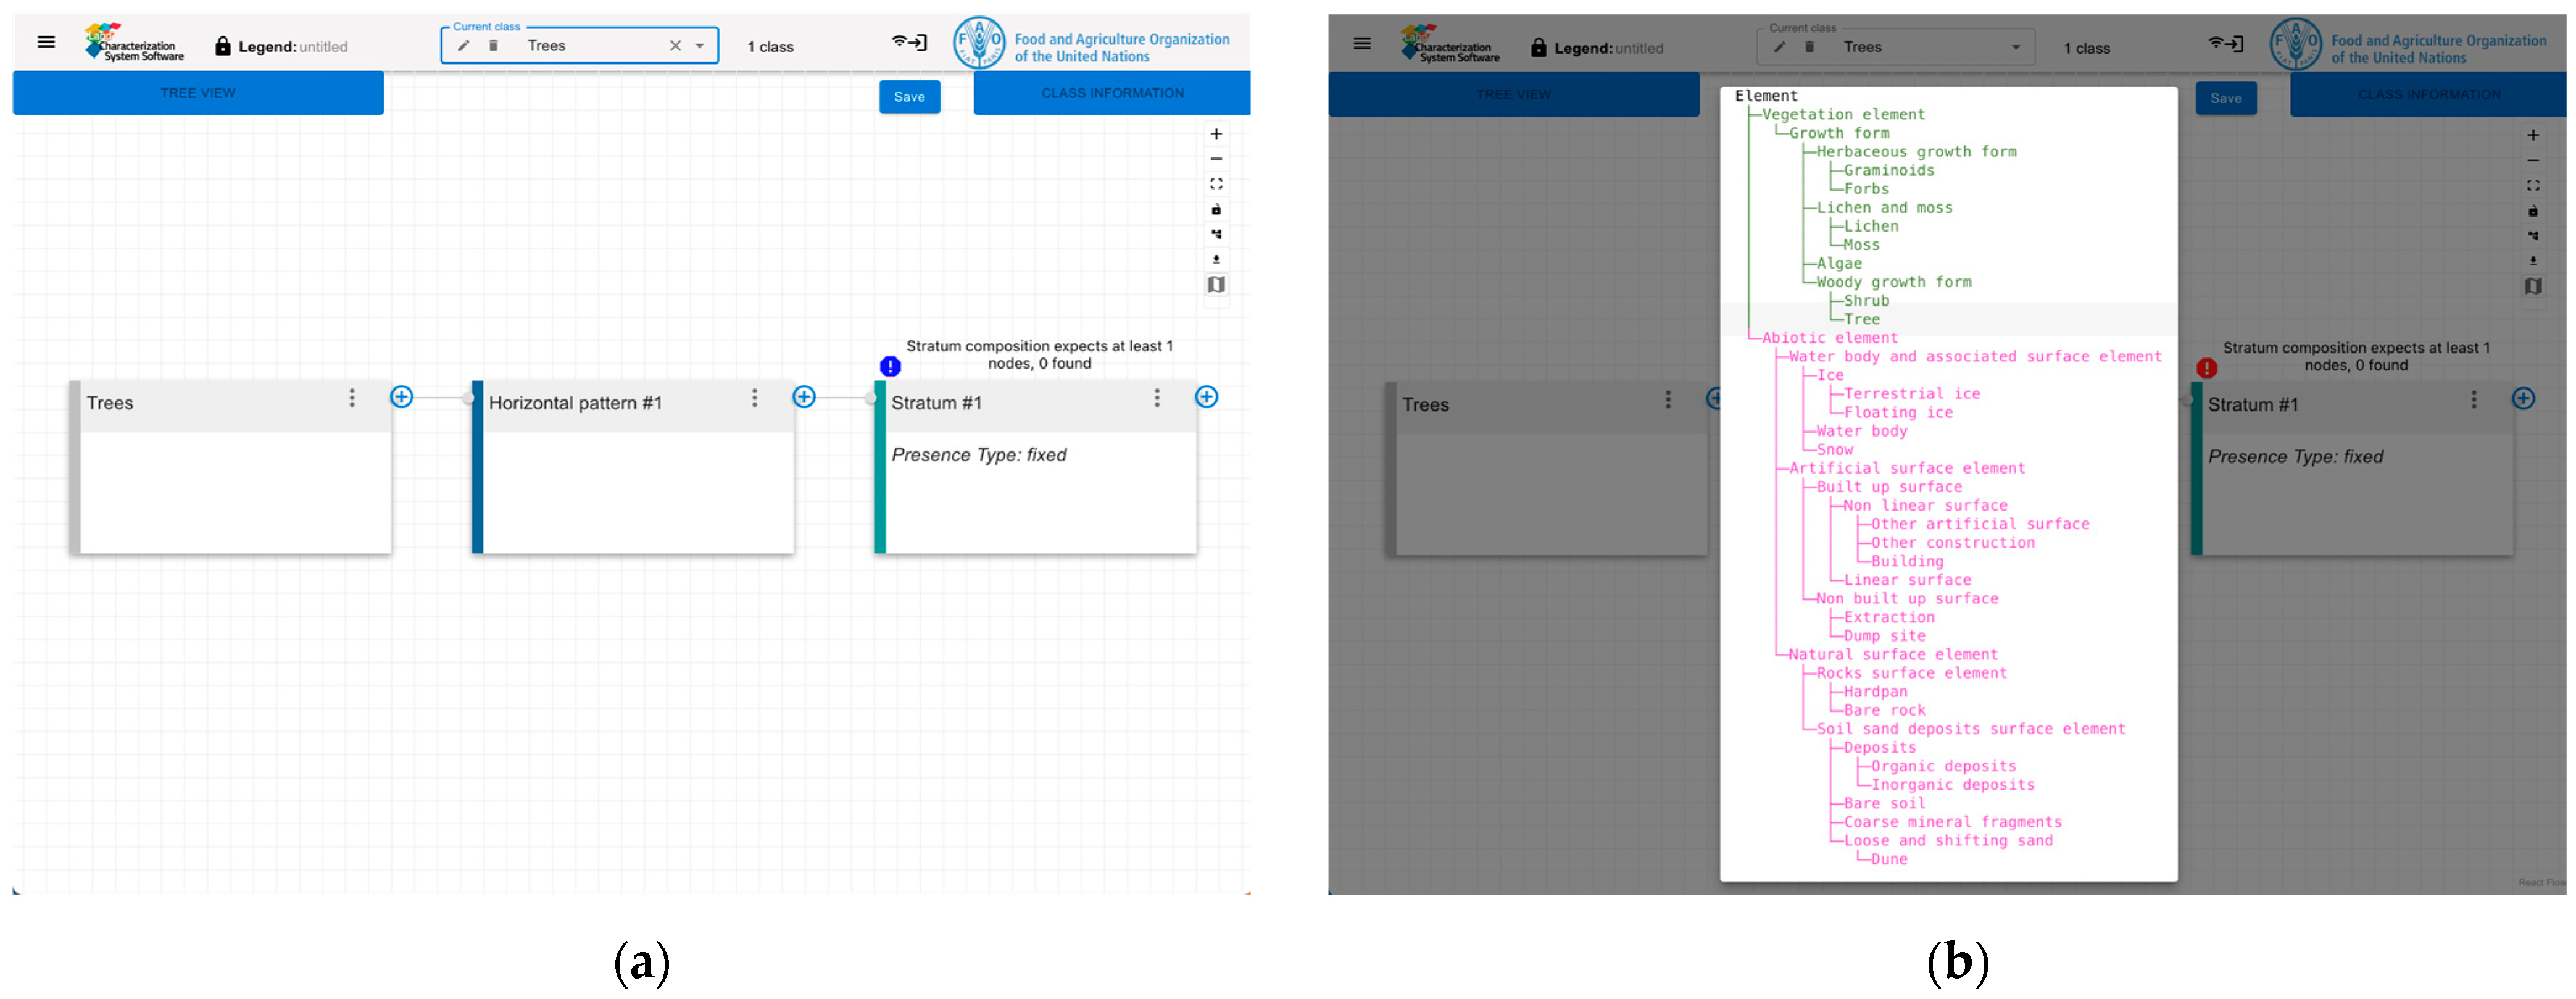Viewport: 2576px width, 999px height.
Task: Open Horizontal pattern #1 three-dot menu
Action: click(754, 398)
